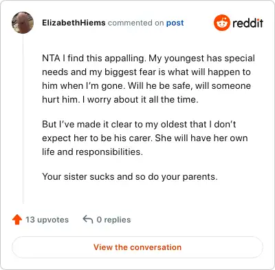Open the ElizabethHiems username link
This screenshot has width=275, height=270.
74,23
